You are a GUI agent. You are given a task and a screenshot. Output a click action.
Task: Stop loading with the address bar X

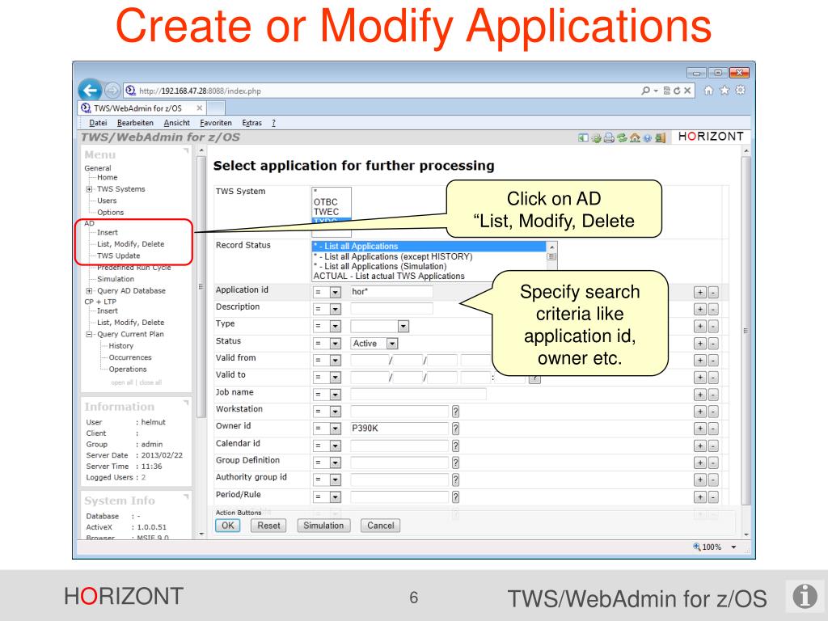pos(687,91)
